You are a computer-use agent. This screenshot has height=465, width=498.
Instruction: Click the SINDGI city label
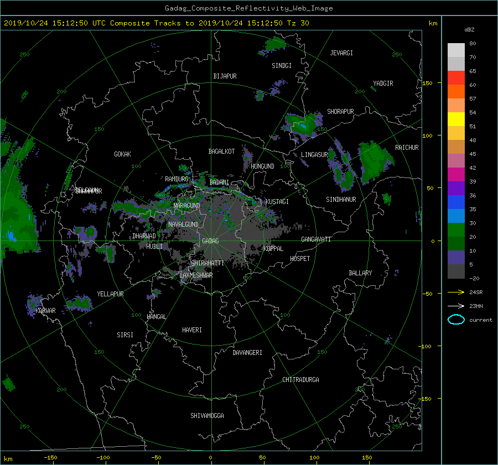point(282,66)
